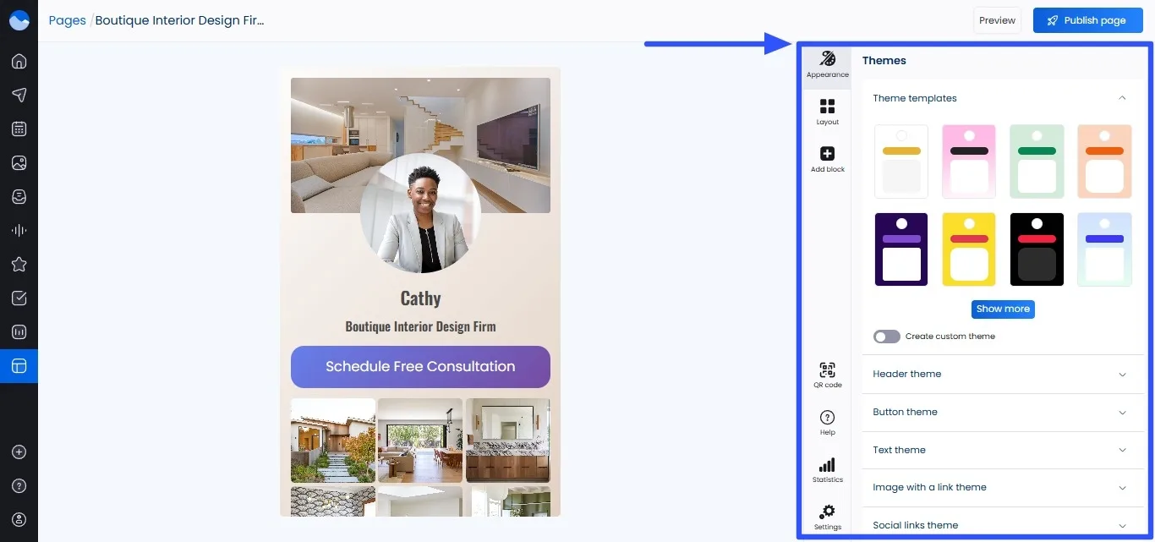Click the Preview button
The width and height of the screenshot is (1155, 542).
(997, 20)
